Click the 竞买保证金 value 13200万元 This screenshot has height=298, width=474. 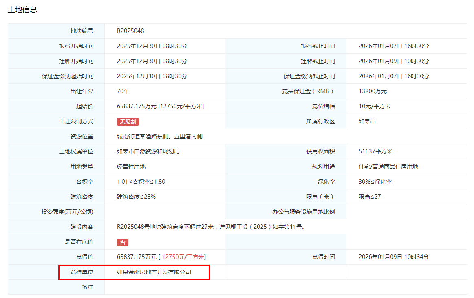[x=373, y=91]
